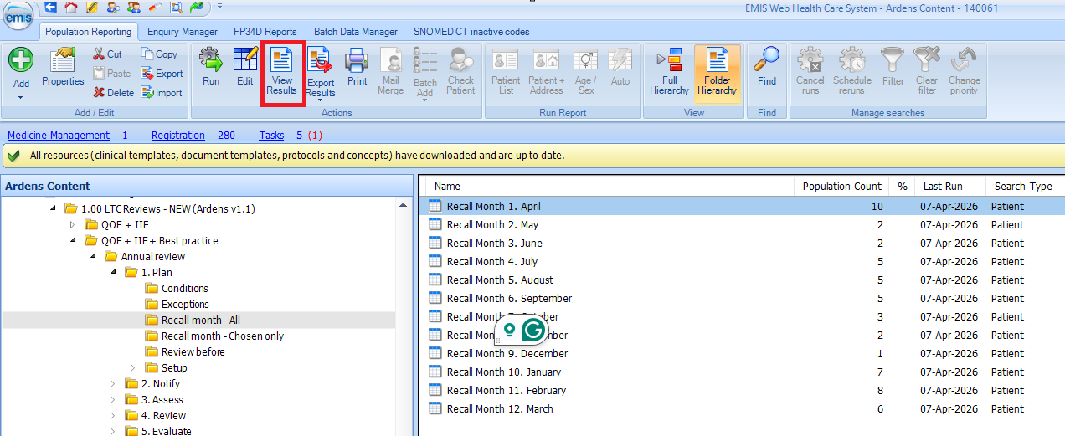
Task: Click Delete with red cross icon
Action: coord(113,93)
